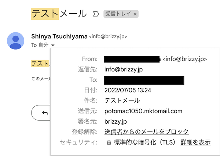Click the lock icon in セキュリティ row
The height and width of the screenshot is (156, 220).
coord(109,142)
